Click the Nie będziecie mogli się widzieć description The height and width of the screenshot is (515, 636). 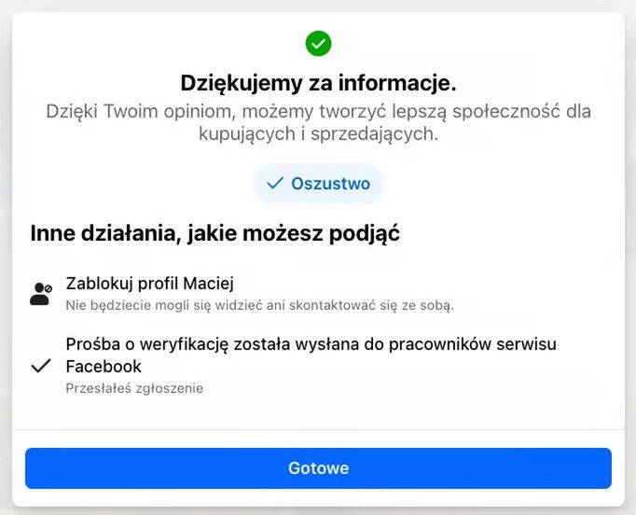coord(259,305)
